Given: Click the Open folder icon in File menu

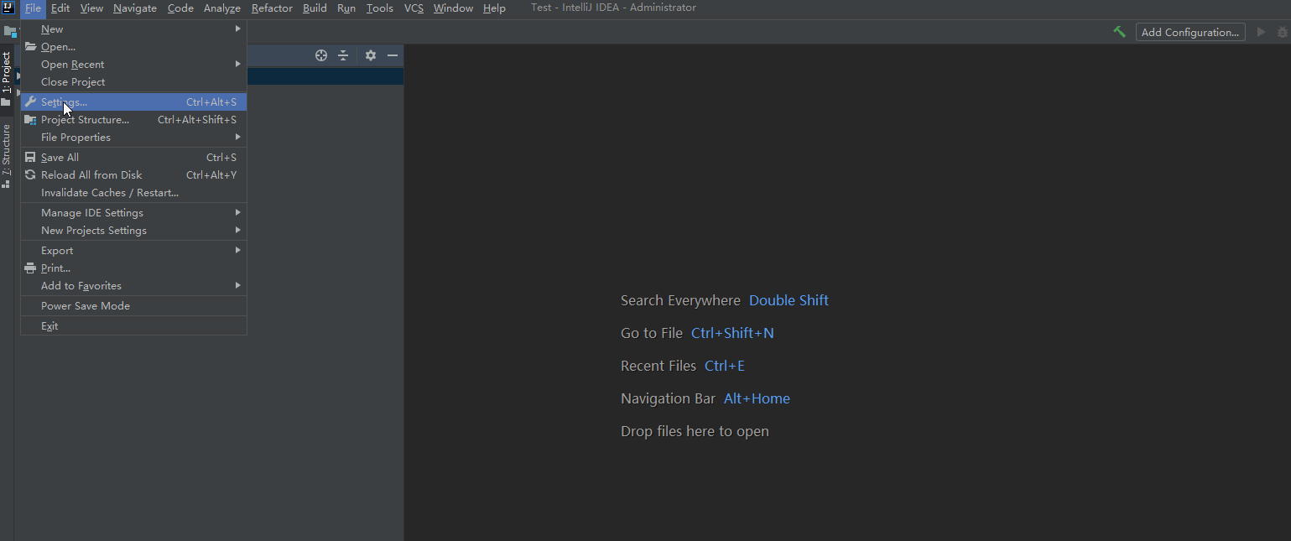Looking at the screenshot, I should click(x=31, y=47).
